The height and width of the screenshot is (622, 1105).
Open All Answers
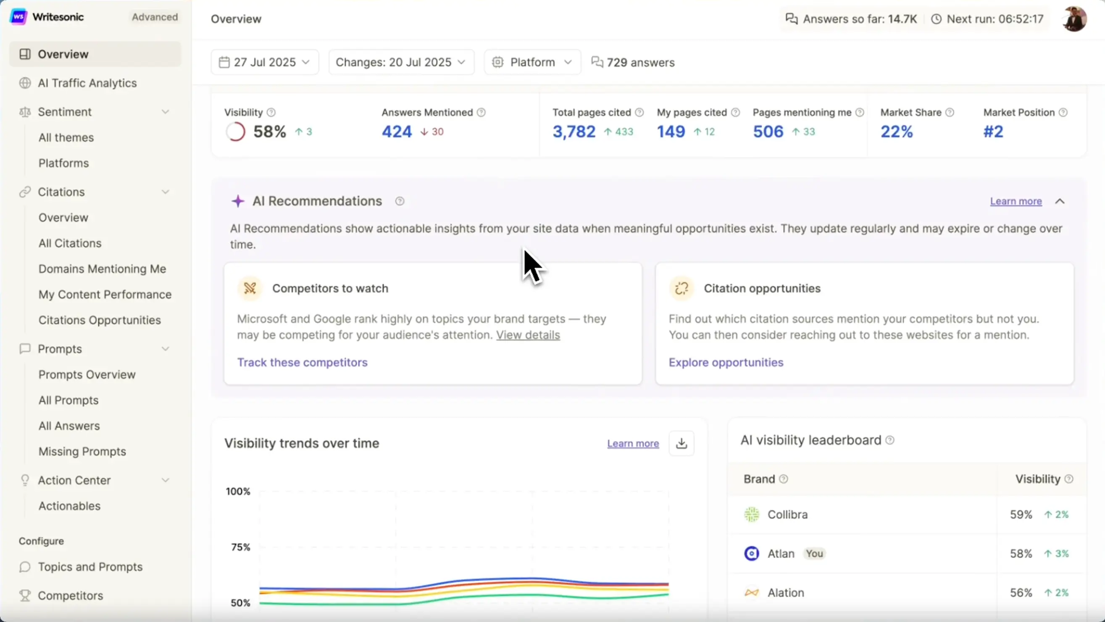click(69, 426)
